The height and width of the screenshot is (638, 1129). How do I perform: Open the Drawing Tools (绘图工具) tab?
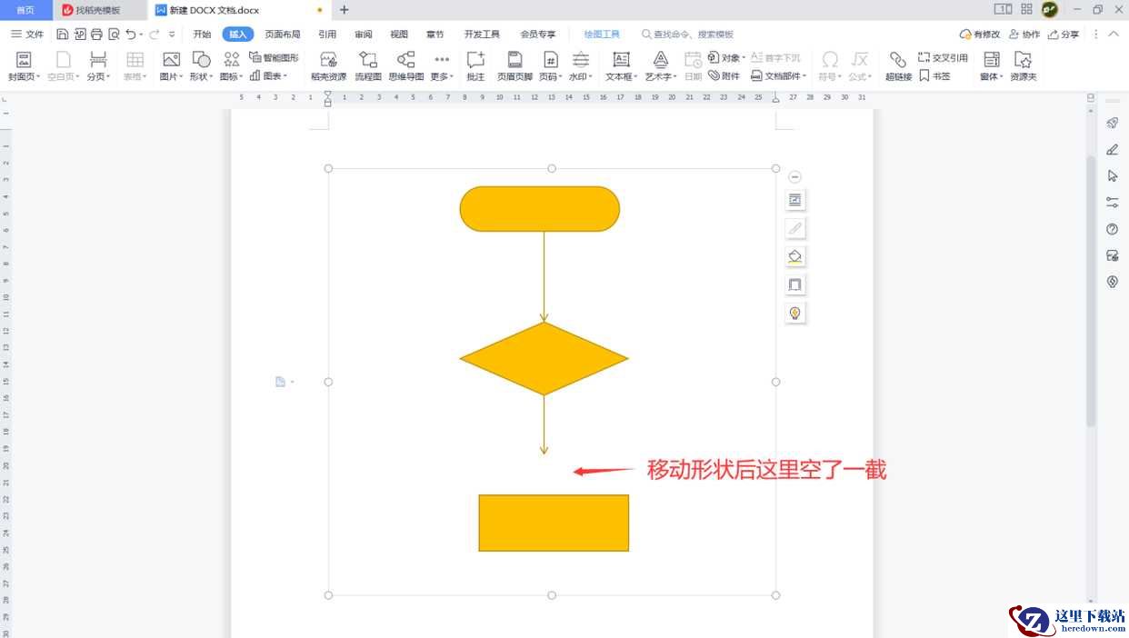[x=602, y=35]
